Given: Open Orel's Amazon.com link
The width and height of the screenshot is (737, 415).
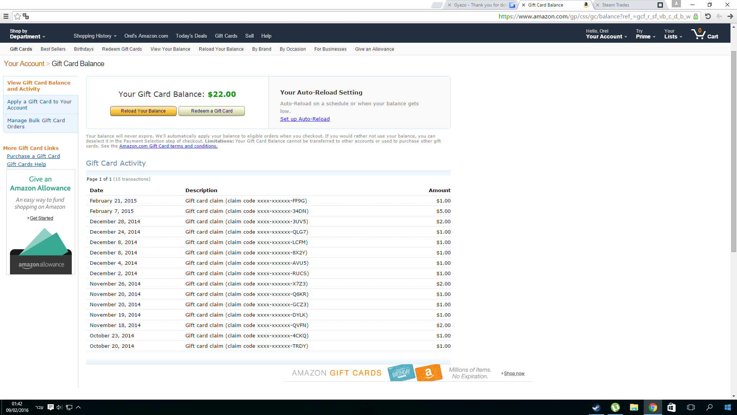Looking at the screenshot, I should click(x=146, y=36).
